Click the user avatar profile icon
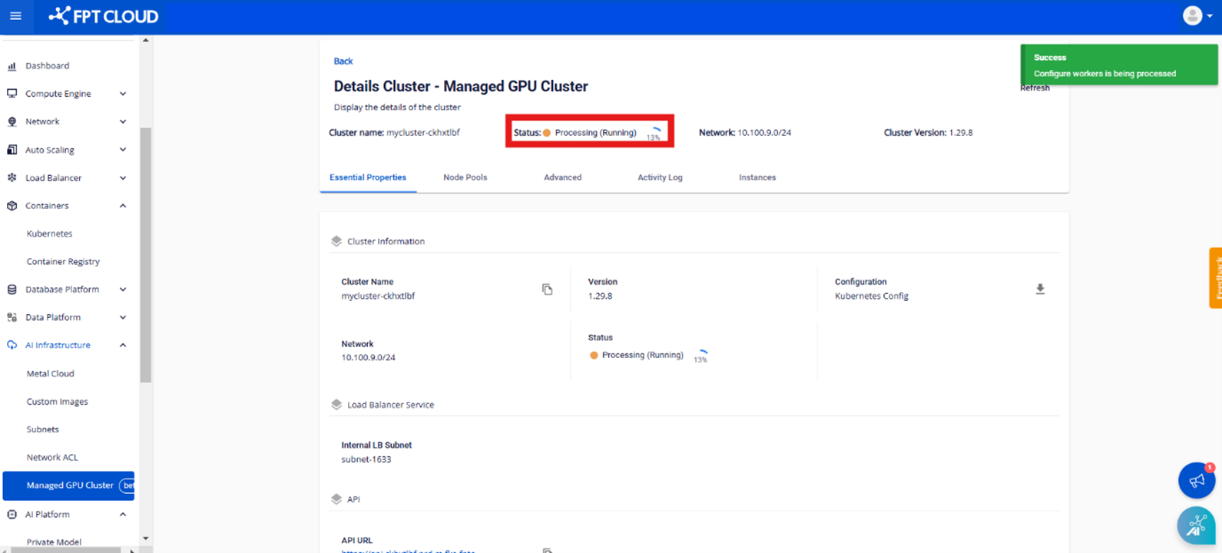The height and width of the screenshot is (553, 1222). [1192, 16]
